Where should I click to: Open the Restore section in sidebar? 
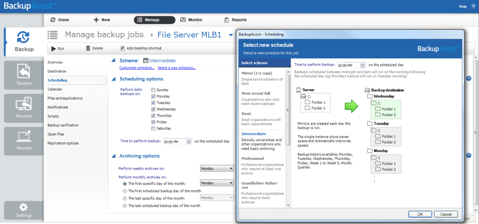click(24, 75)
